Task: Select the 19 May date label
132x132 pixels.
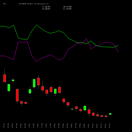Action: point(55,126)
